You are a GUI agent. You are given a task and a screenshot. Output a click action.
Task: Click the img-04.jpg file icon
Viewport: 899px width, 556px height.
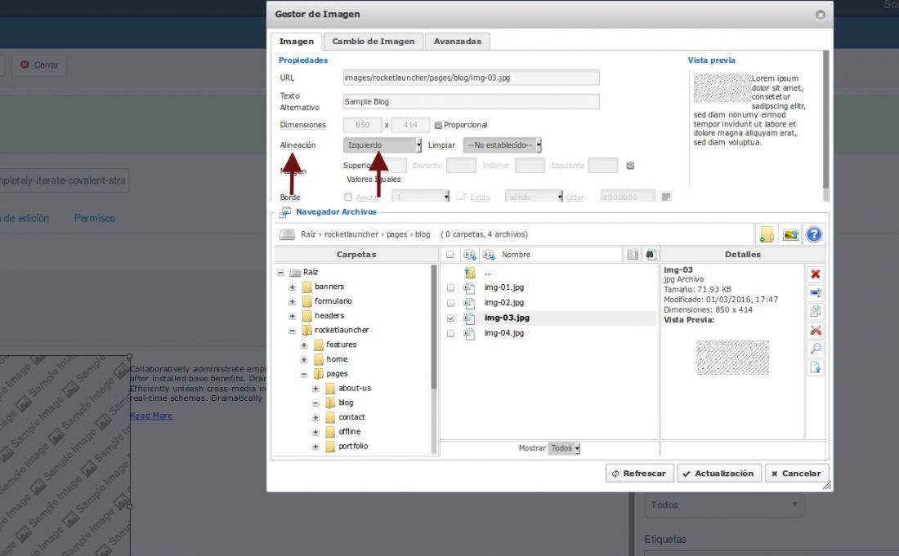tap(469, 333)
